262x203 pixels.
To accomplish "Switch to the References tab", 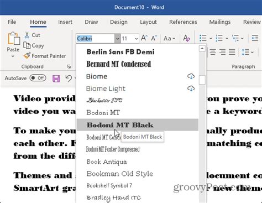I will [183, 22].
